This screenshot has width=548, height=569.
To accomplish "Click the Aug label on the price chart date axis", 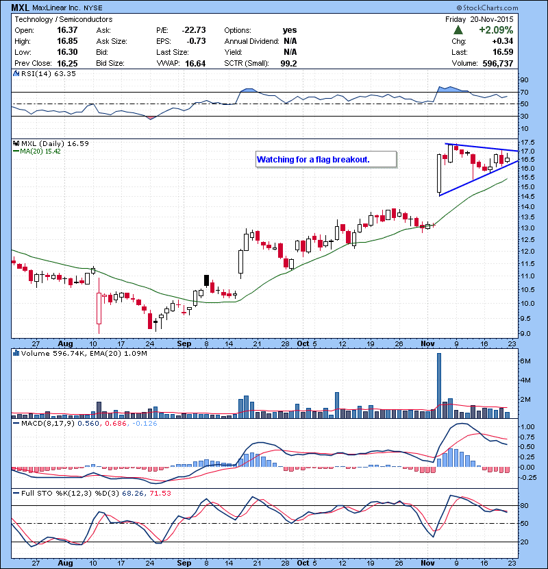I will (x=65, y=343).
